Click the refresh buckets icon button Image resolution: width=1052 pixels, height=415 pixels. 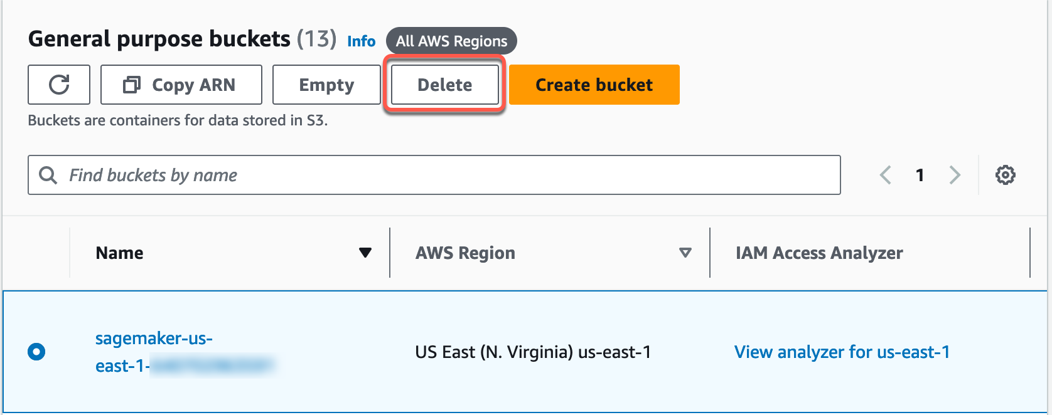59,85
